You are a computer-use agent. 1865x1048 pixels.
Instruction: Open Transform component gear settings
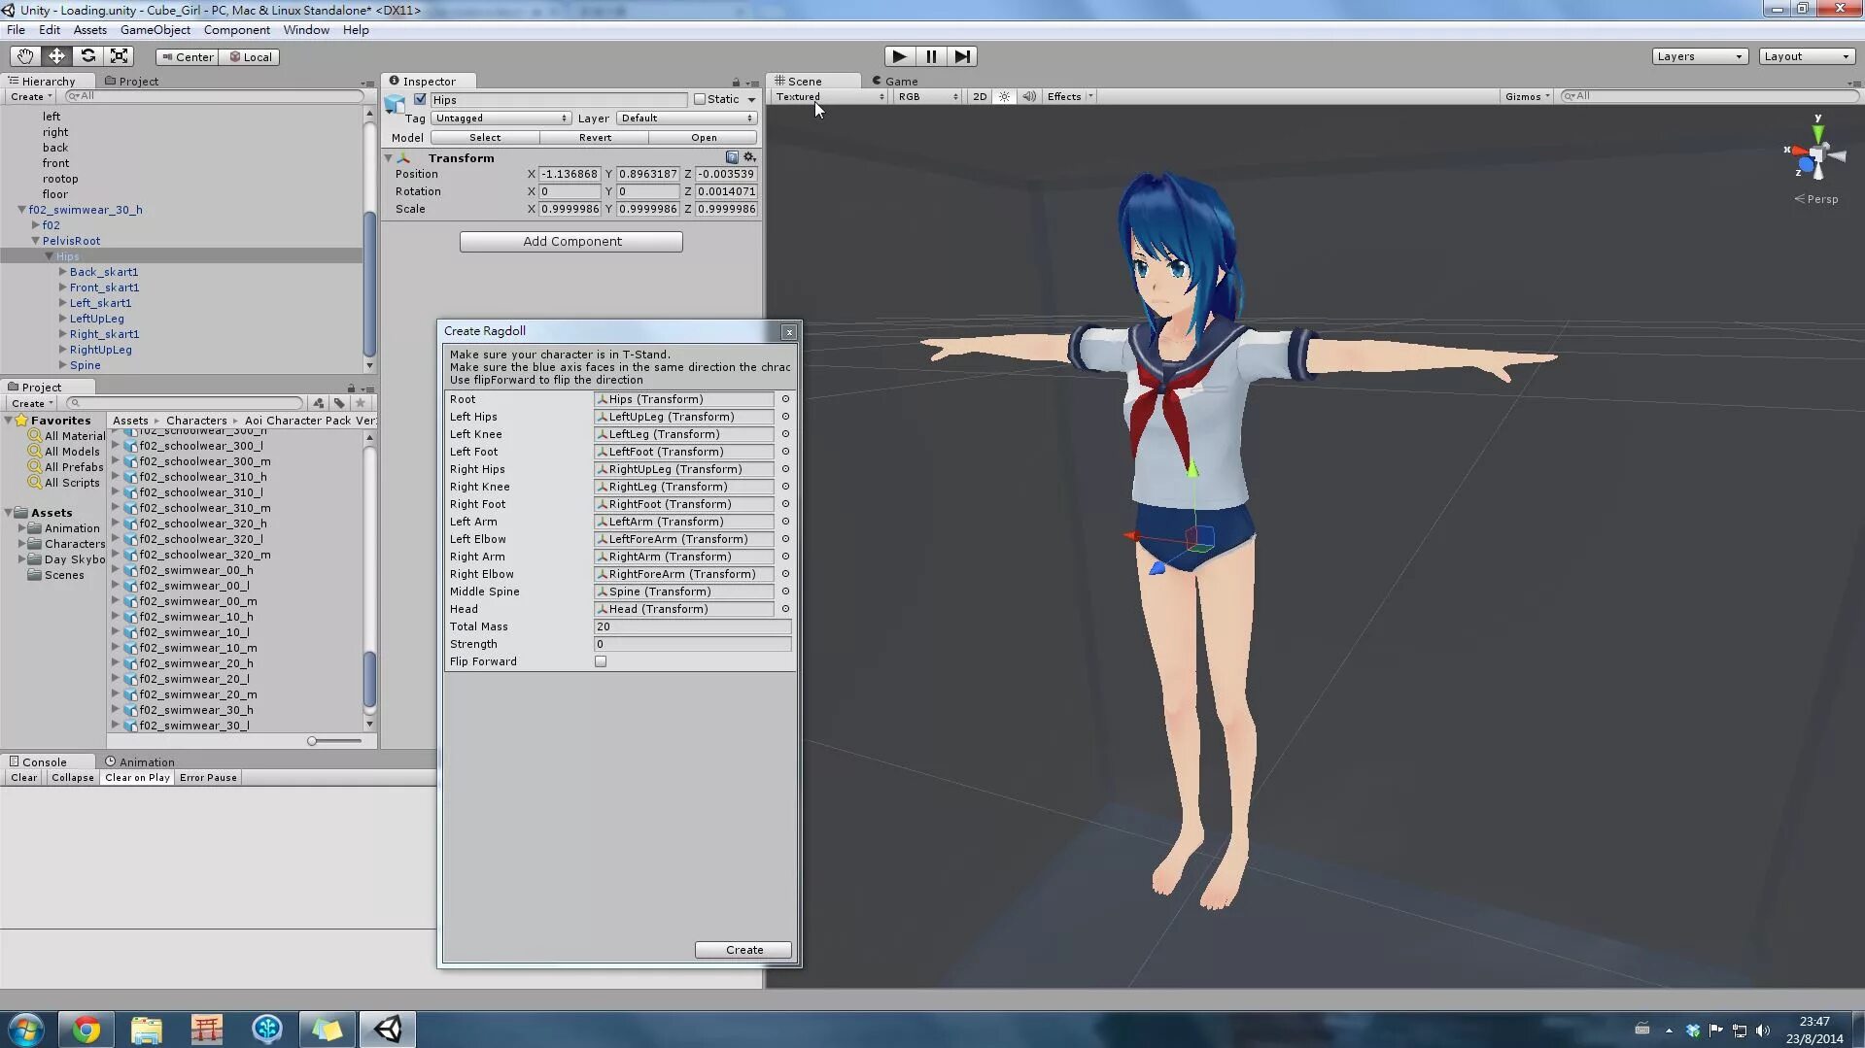pos(749,157)
